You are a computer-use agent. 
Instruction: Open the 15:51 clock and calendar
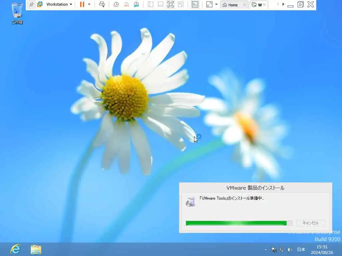[x=322, y=250]
